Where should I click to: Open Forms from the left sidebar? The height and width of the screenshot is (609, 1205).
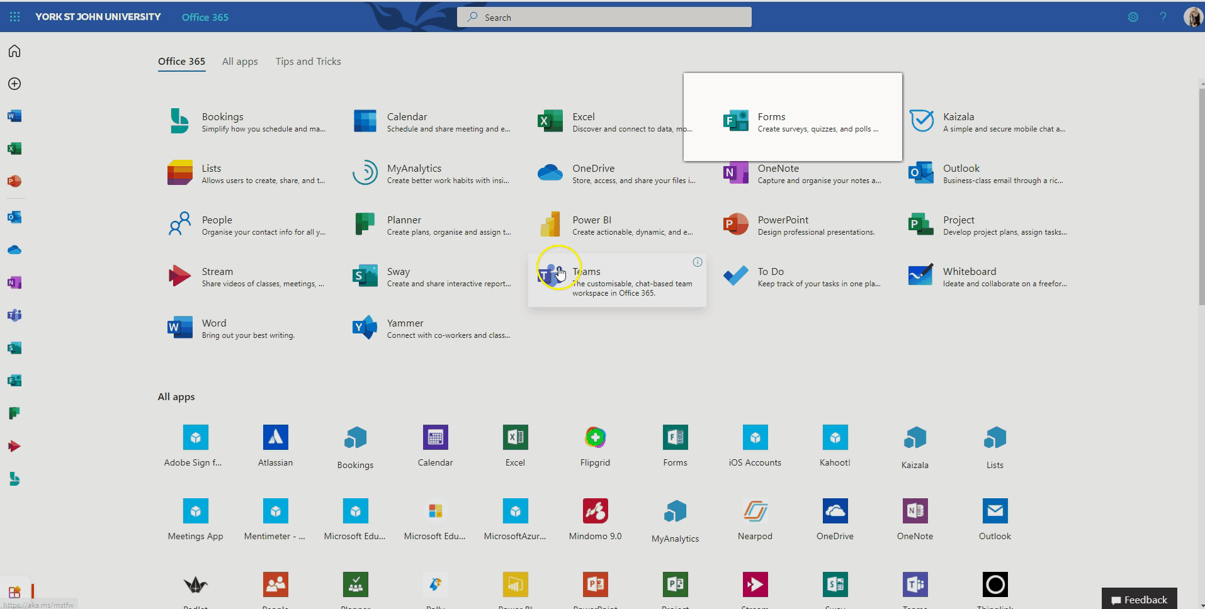coord(14,381)
